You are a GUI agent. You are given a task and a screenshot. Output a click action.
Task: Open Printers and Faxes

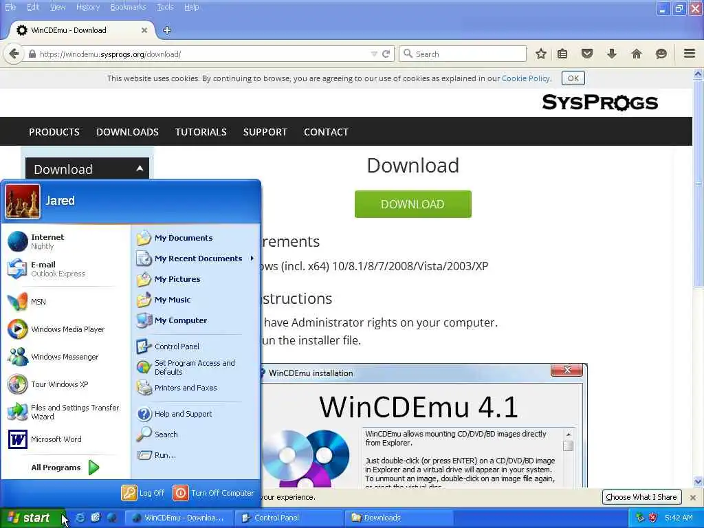pyautogui.click(x=196, y=388)
